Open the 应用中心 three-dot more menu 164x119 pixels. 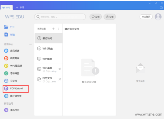30,44
